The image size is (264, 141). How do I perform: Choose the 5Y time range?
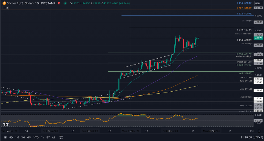[x=48, y=137]
